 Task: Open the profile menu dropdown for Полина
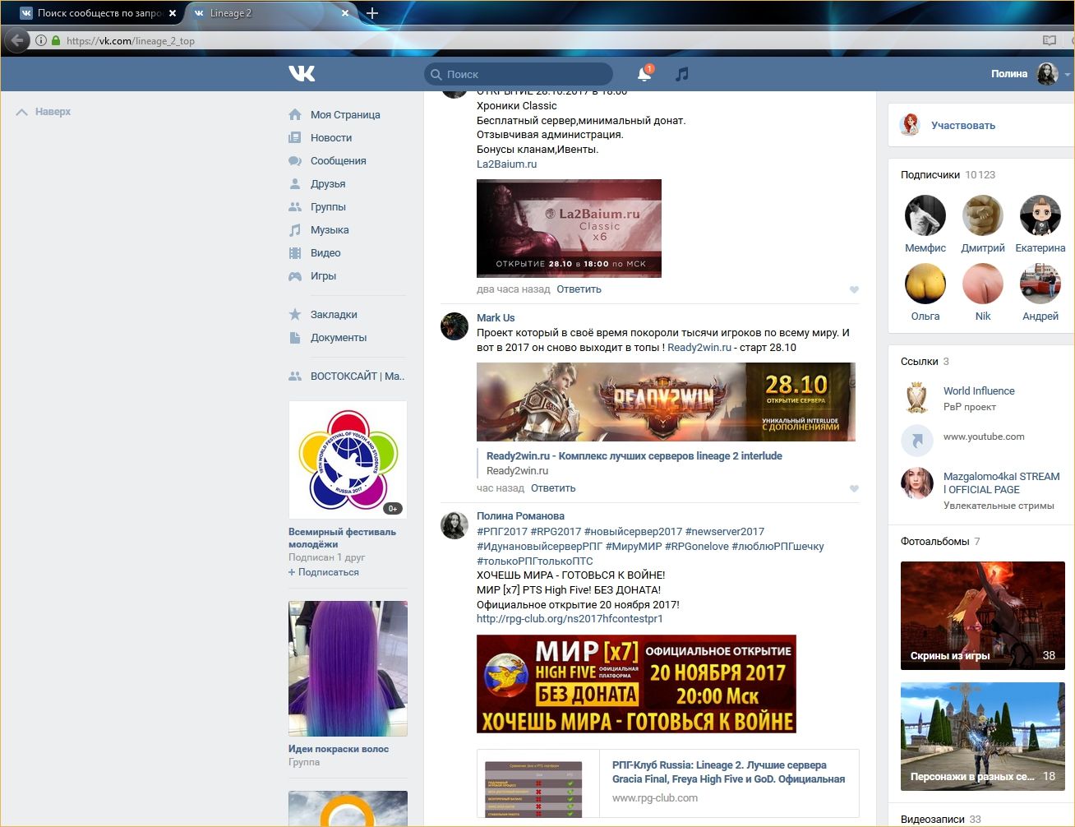pyautogui.click(x=1031, y=74)
